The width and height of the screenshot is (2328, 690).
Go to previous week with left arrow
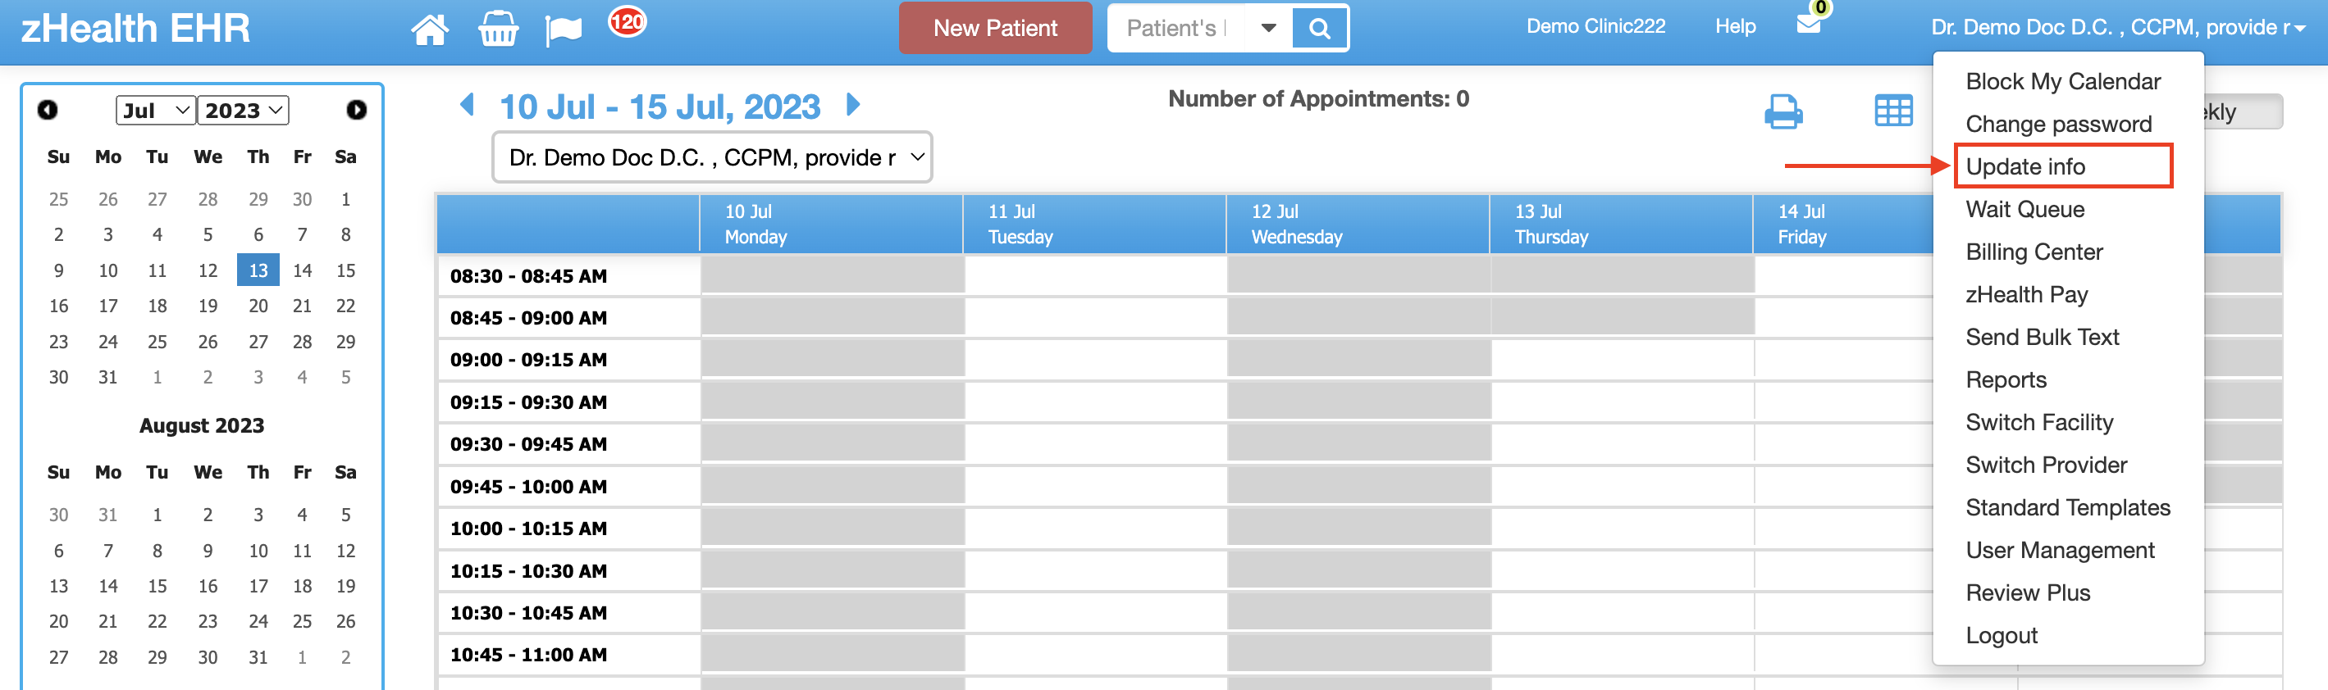(x=468, y=105)
